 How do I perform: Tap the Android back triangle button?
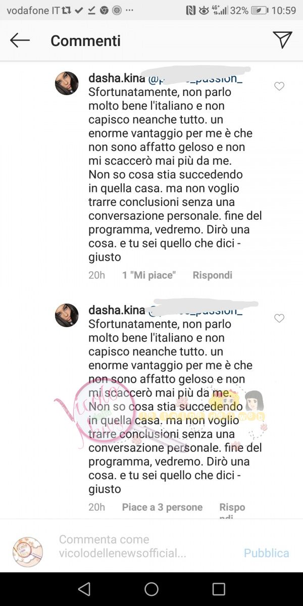84,589
